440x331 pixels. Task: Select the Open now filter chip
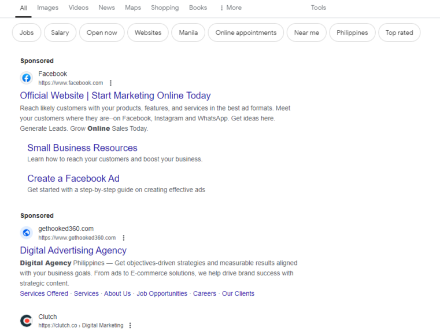(x=102, y=32)
